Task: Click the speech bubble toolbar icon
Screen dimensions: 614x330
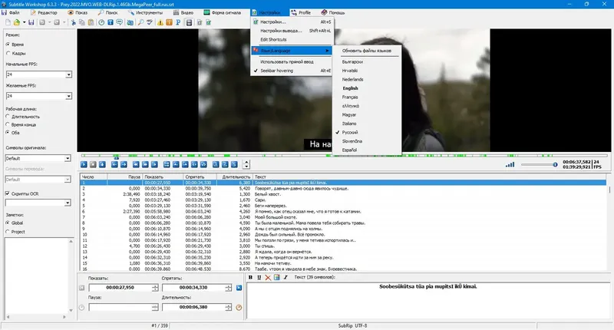Action: (120, 22)
